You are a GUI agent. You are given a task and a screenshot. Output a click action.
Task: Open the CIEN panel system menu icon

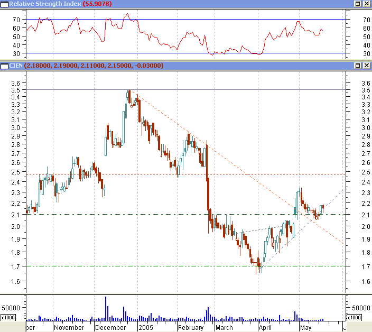click(x=4, y=66)
